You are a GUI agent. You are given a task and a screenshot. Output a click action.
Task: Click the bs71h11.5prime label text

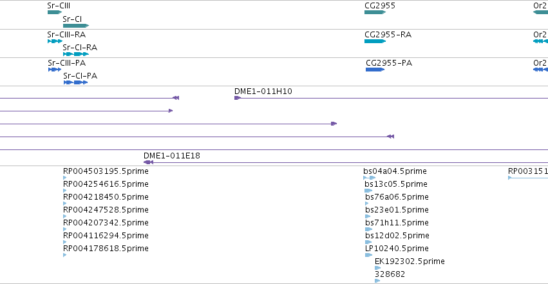point(397,223)
